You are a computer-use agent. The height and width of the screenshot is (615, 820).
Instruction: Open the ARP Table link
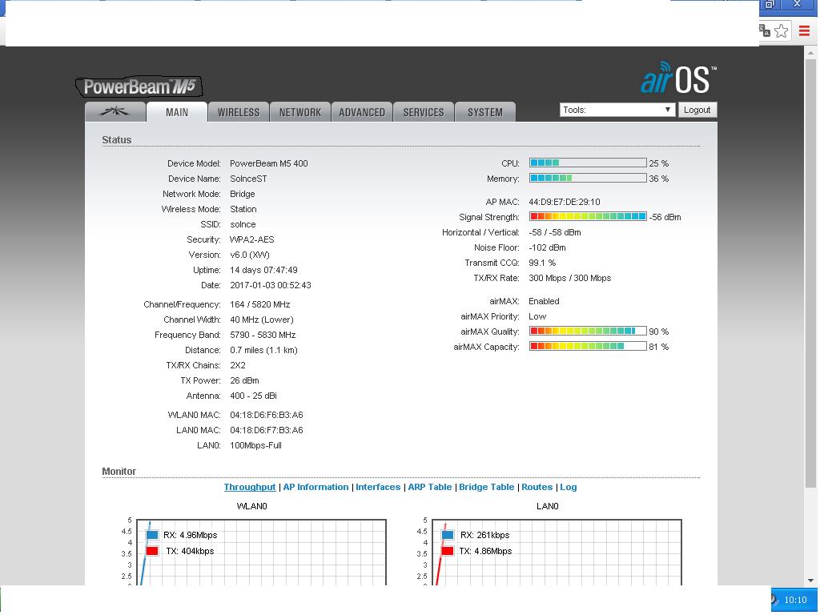430,487
